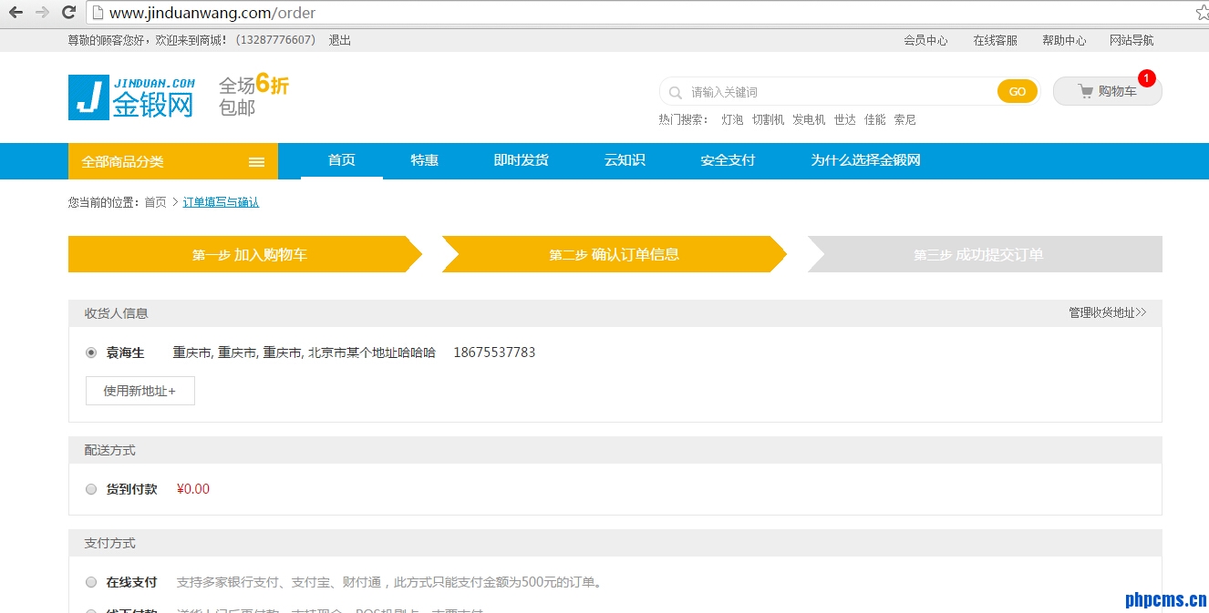Click the browser back arrow
Viewport: 1209px width, 613px height.
pyautogui.click(x=15, y=13)
